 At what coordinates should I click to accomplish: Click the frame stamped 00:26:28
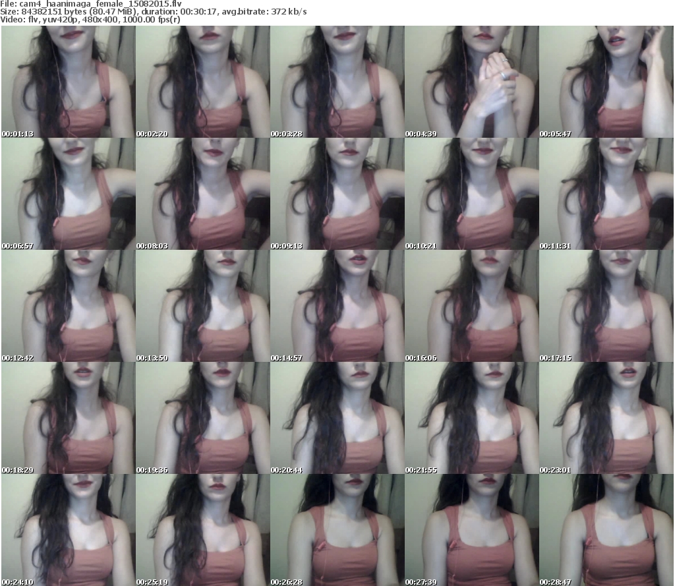click(337, 529)
